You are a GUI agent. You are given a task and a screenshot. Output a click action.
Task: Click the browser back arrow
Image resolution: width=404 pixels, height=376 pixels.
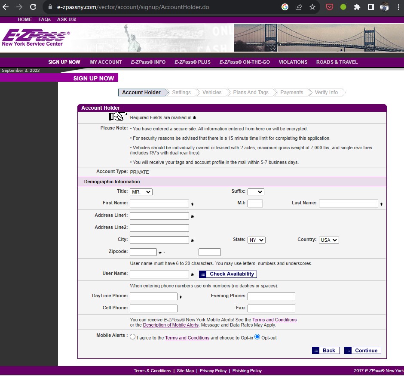click(x=6, y=7)
